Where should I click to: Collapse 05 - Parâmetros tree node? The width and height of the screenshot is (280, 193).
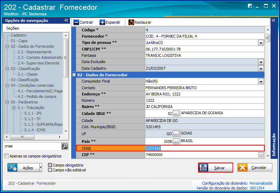coord(7,102)
